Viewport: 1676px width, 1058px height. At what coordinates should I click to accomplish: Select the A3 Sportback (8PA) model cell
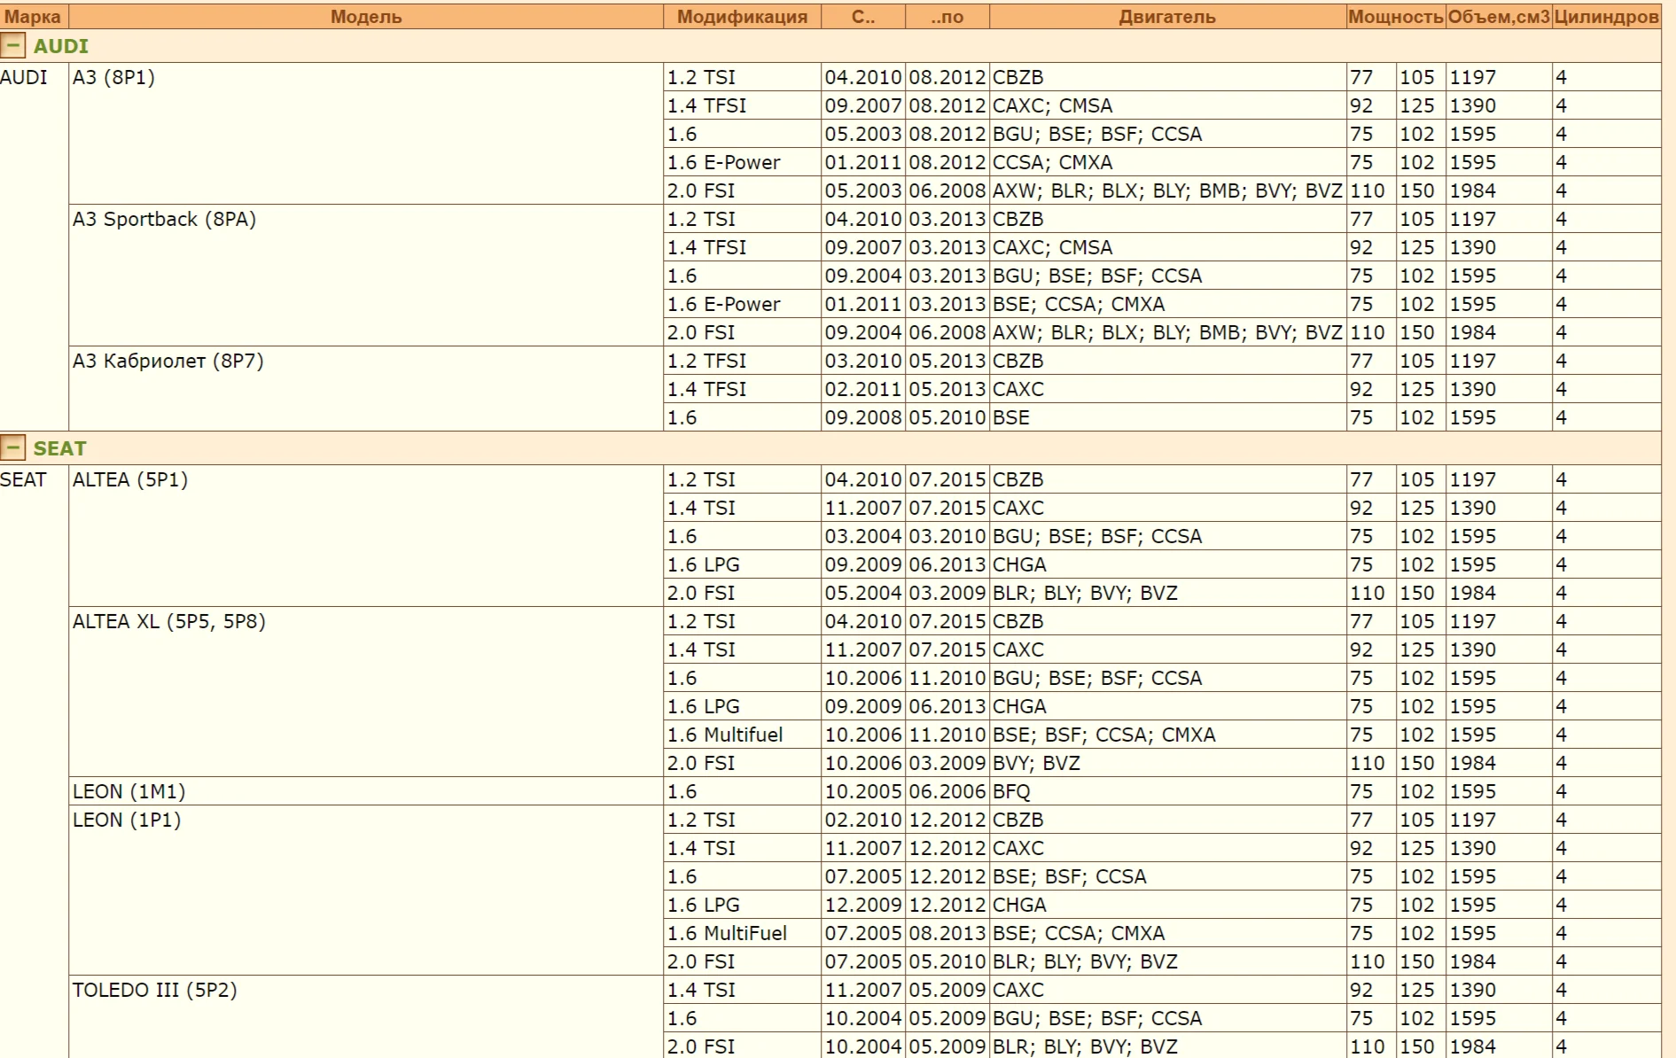pyautogui.click(x=366, y=276)
